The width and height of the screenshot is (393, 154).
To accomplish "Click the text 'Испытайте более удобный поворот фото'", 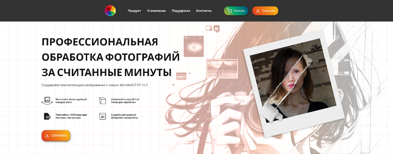I will 71,100.
